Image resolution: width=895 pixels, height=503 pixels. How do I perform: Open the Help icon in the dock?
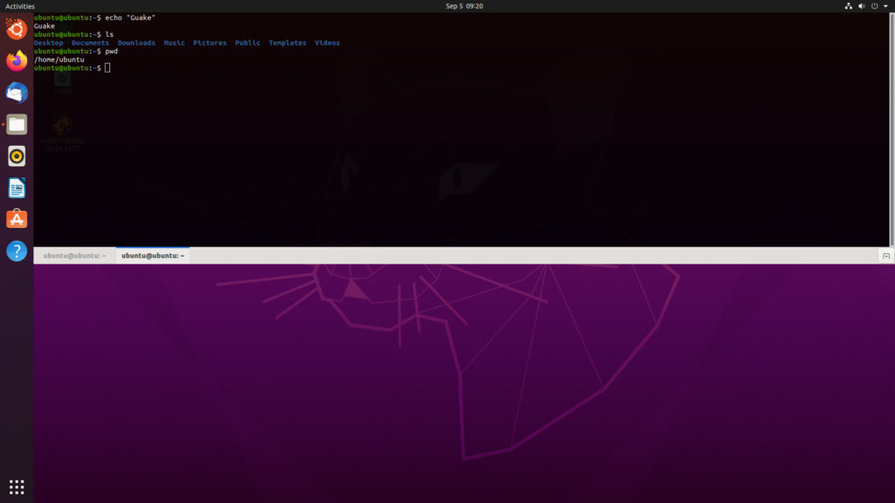click(17, 251)
